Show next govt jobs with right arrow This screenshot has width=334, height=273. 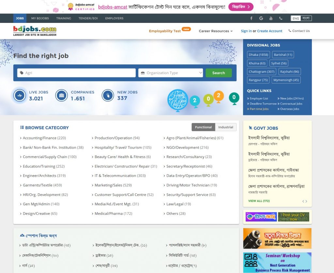point(306,201)
